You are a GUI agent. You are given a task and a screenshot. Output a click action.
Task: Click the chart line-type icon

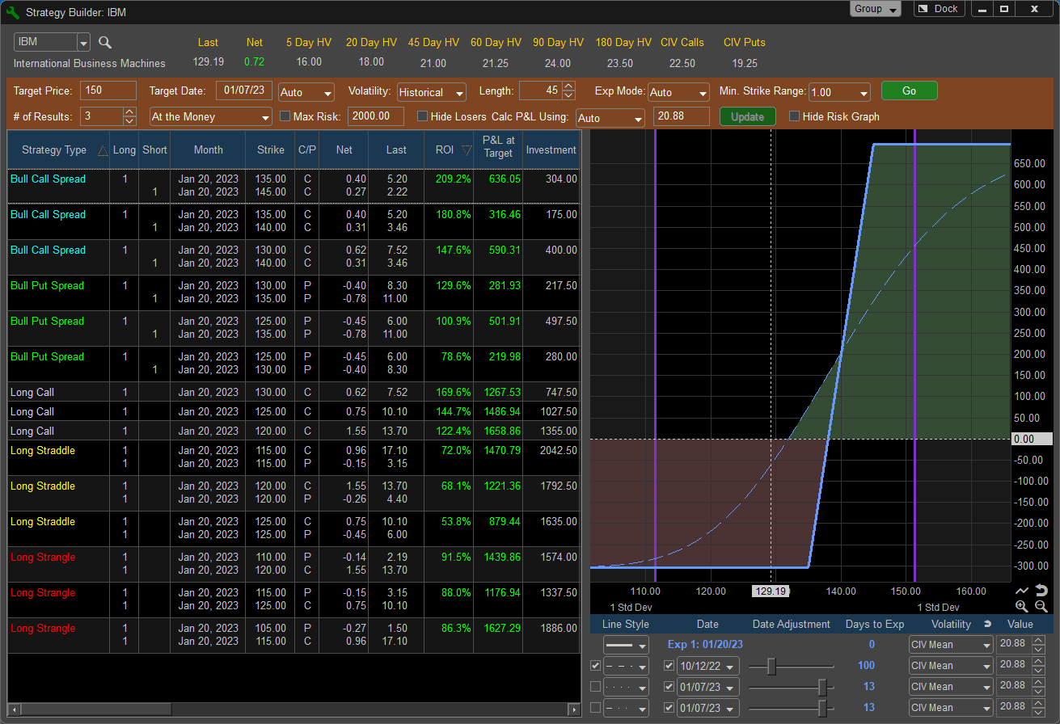coord(1022,591)
